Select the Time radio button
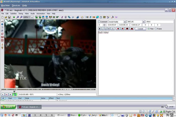This screenshot has width=176, height=117. (x=149, y=29)
